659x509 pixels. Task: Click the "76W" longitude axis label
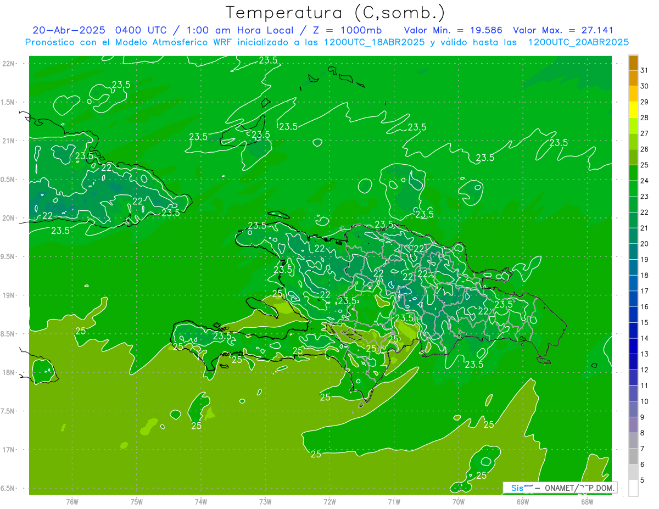[72, 501]
